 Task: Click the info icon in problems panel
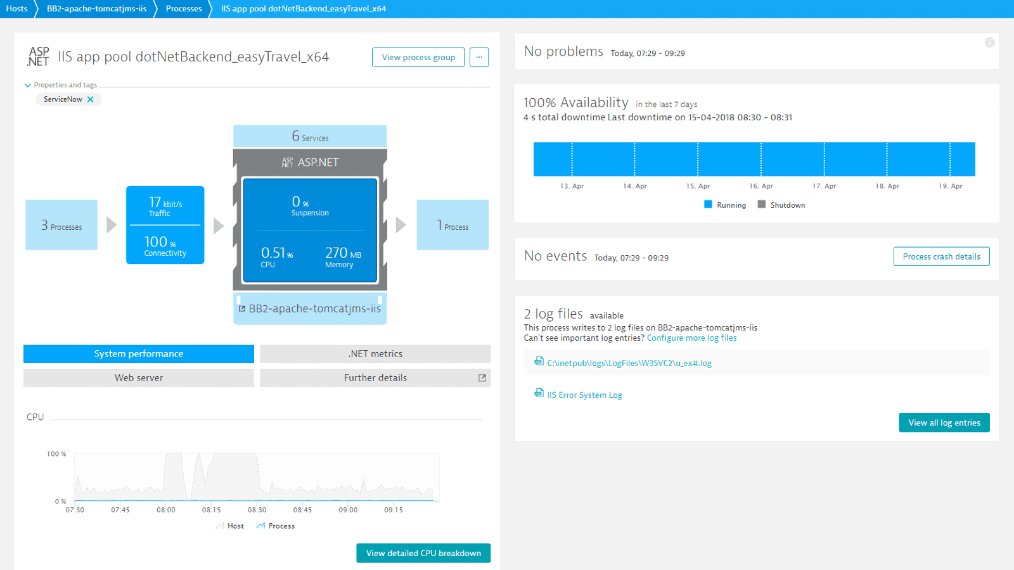click(989, 42)
